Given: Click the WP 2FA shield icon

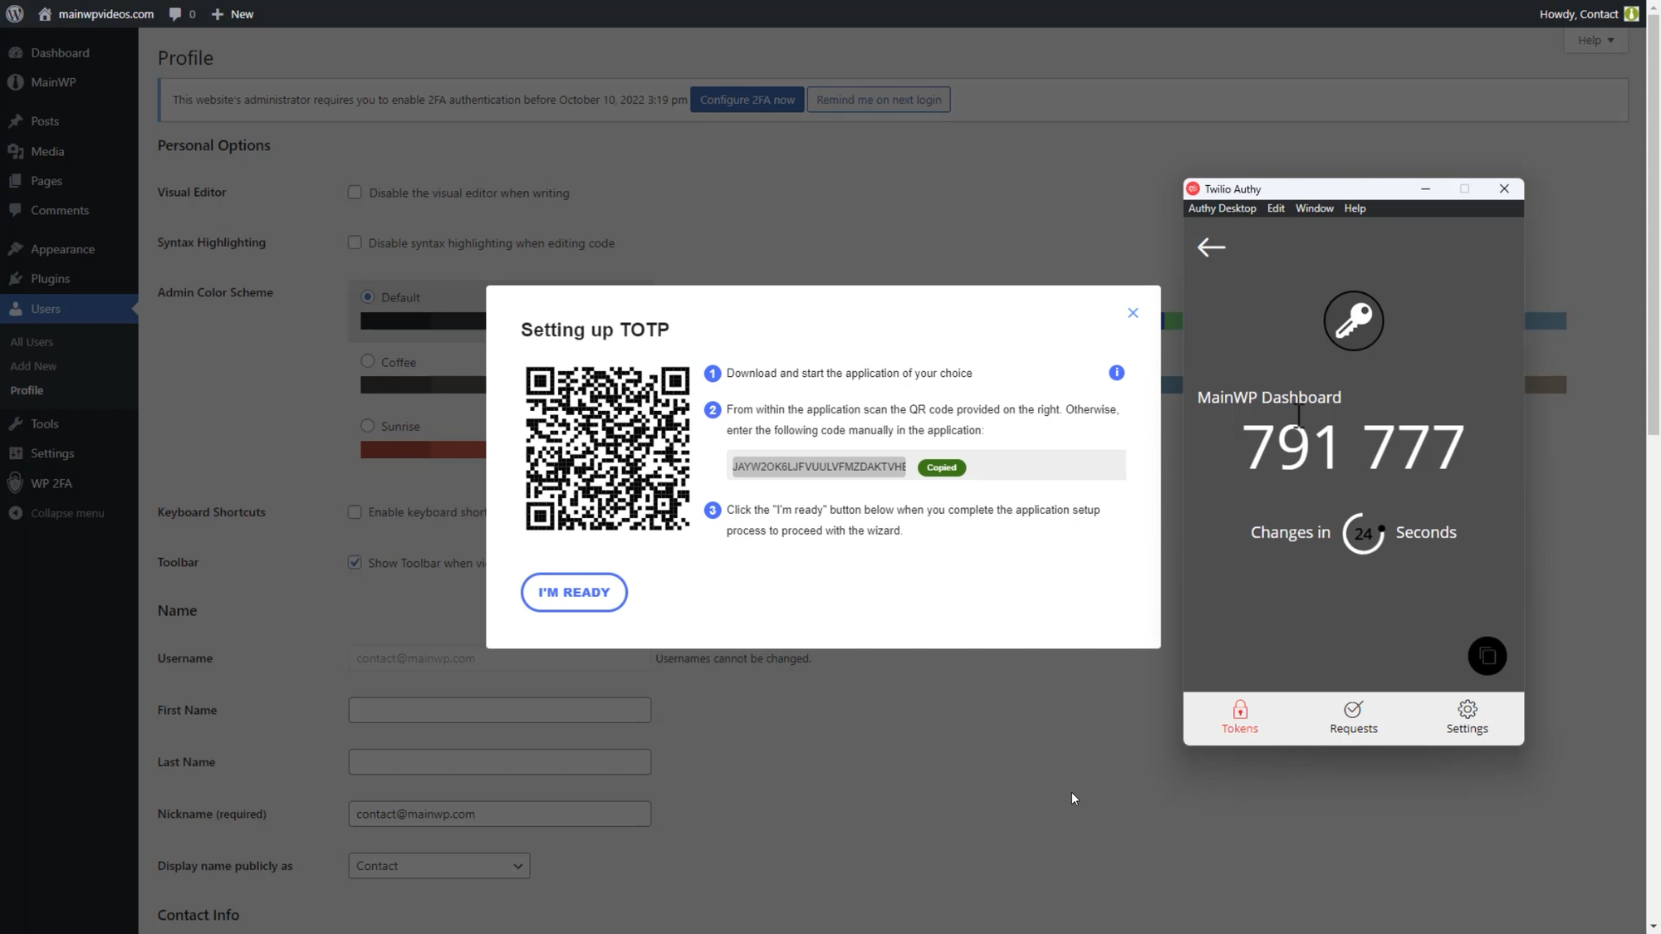Looking at the screenshot, I should [14, 483].
